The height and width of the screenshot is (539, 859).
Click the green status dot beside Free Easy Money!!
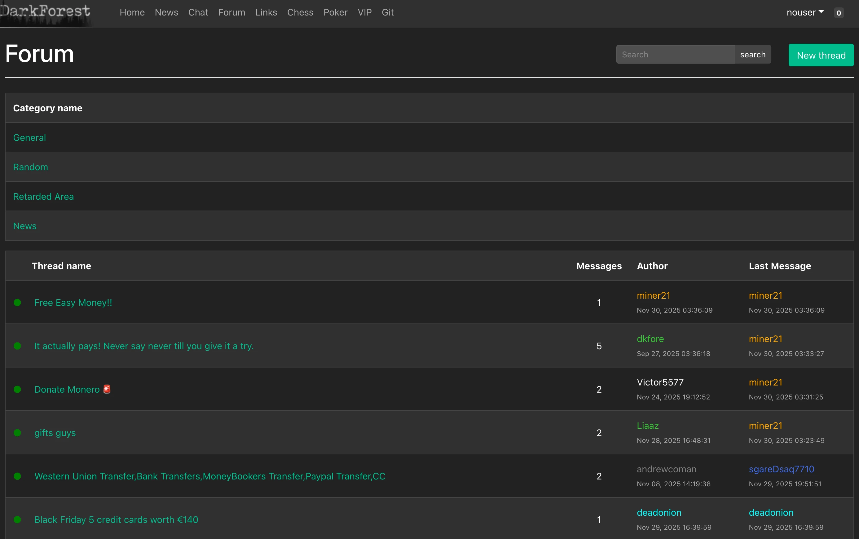pos(17,302)
